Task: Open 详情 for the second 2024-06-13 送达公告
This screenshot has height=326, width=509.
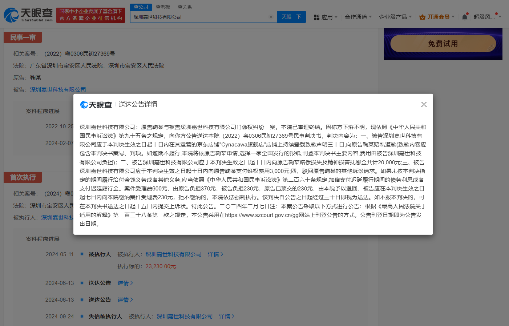Action: pyautogui.click(x=125, y=300)
